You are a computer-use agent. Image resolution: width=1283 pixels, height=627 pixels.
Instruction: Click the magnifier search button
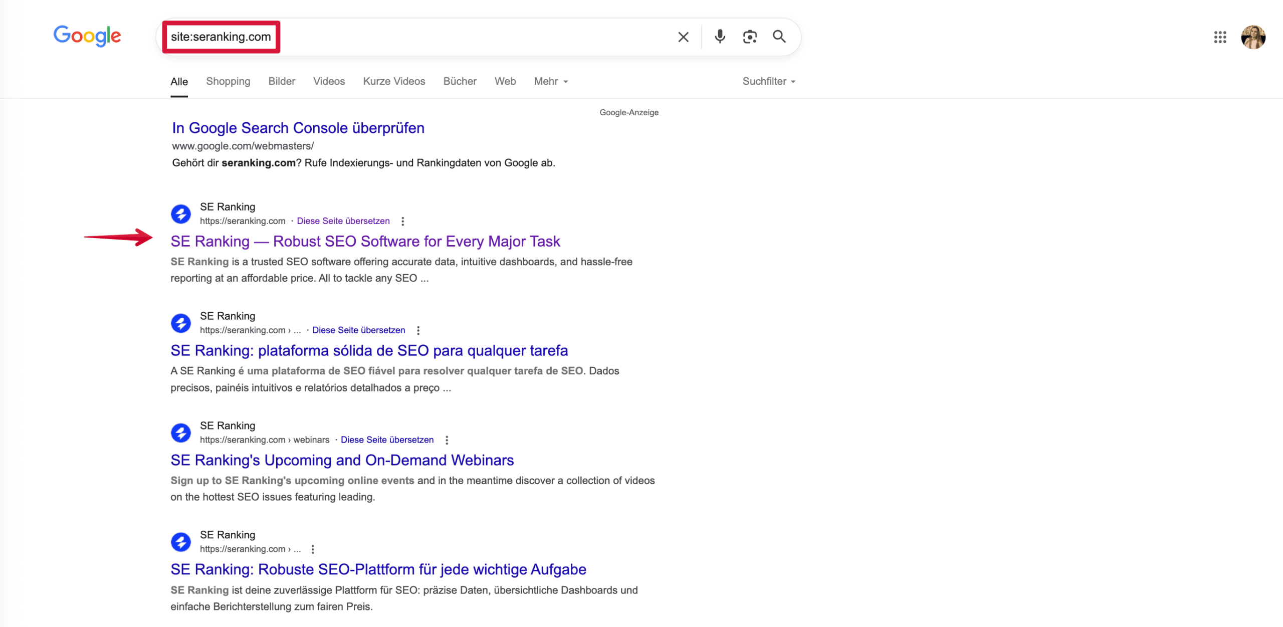click(779, 37)
